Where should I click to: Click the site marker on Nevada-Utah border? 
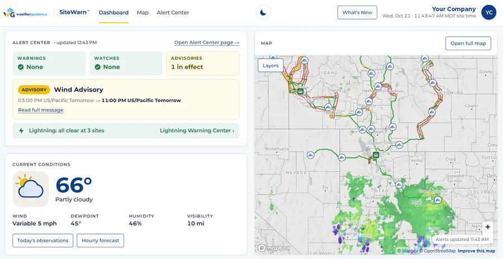(341, 157)
